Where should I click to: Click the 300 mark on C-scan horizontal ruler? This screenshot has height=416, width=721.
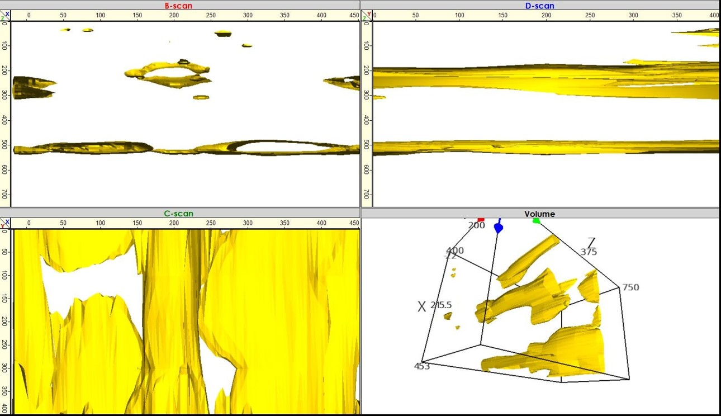pyautogui.click(x=248, y=223)
